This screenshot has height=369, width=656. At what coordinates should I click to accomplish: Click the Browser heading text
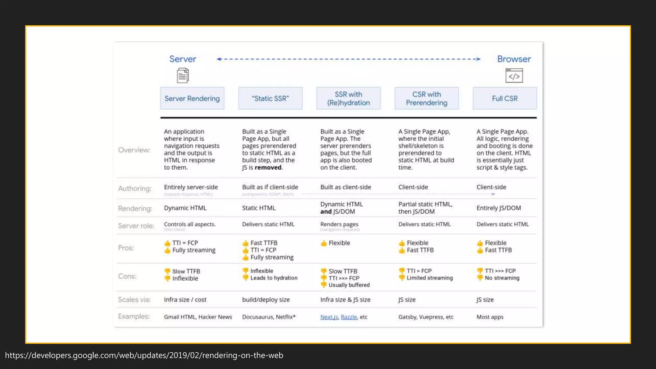click(514, 59)
